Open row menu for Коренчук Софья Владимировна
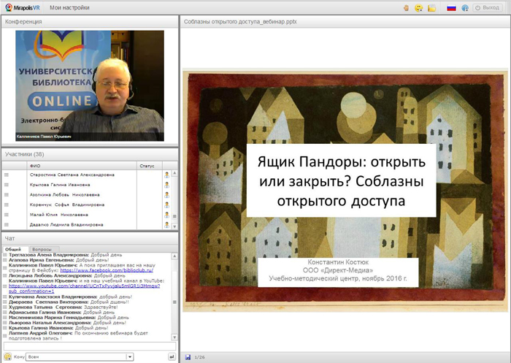The image size is (511, 363). pos(6,205)
